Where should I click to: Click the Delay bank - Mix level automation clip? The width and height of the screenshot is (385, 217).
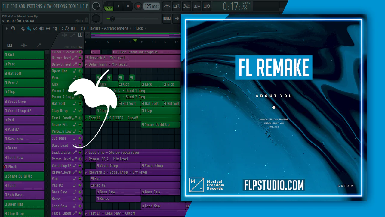coord(133,64)
